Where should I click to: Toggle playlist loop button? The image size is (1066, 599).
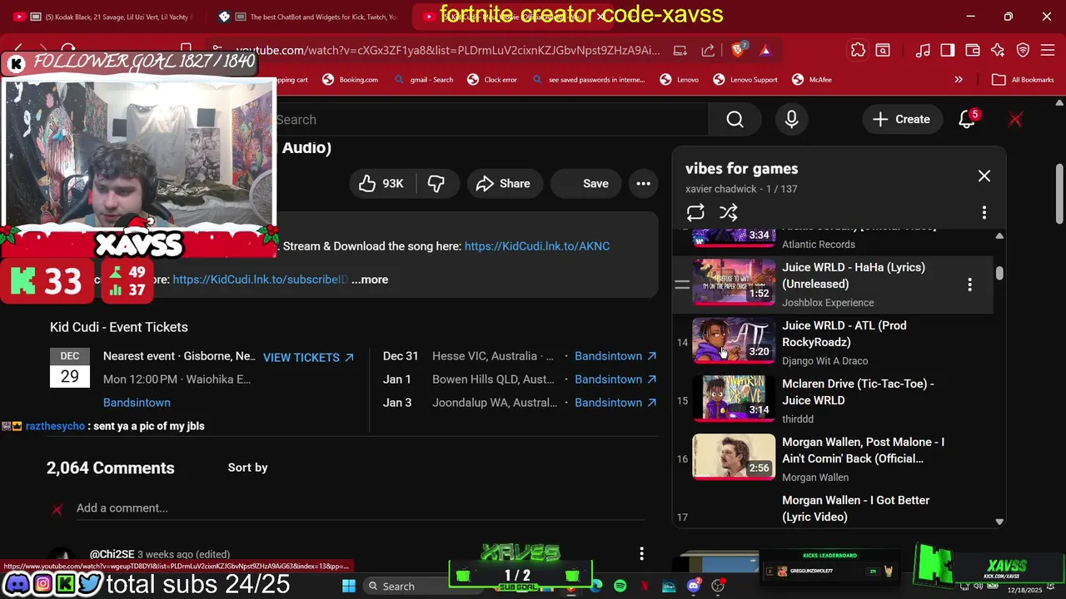click(x=695, y=212)
